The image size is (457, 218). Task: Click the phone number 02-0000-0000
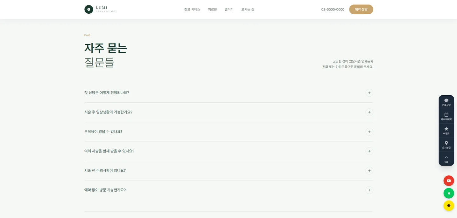pyautogui.click(x=333, y=10)
